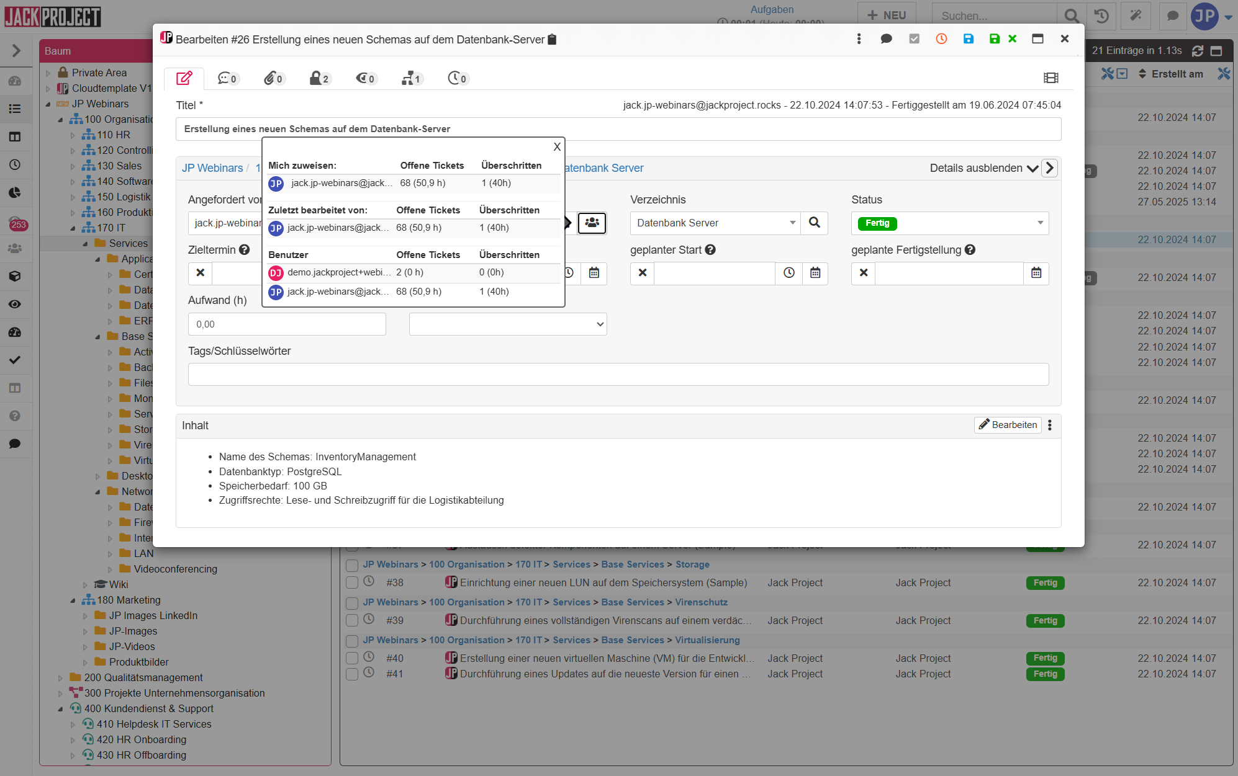Click the Verzeichnis search magnifier button
This screenshot has width=1238, height=776.
pos(815,223)
